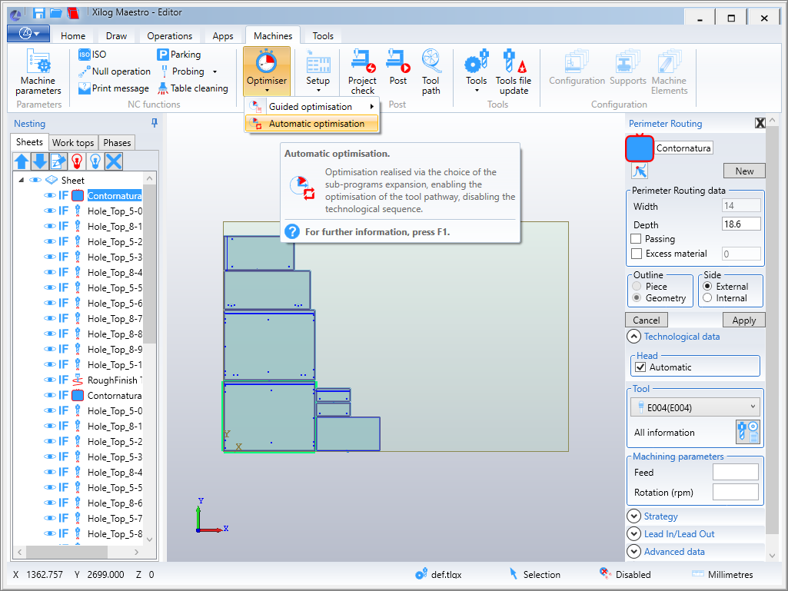Open the Probing dropdown arrow
This screenshot has width=788, height=591.
click(x=215, y=72)
